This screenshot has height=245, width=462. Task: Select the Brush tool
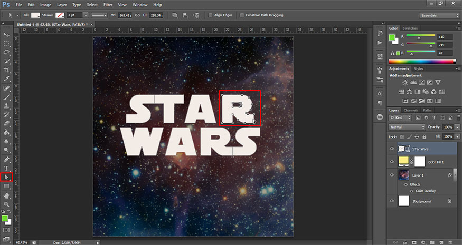[6, 97]
